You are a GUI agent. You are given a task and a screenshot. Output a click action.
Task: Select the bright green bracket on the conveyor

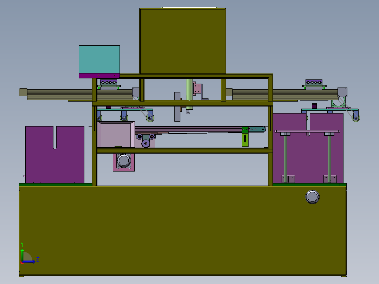(x=245, y=137)
